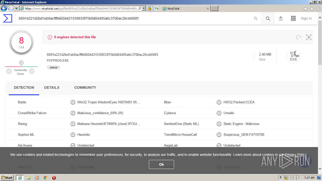Open the Chrome taskbar icon
This screenshot has height=181, width=322.
pos(46,178)
